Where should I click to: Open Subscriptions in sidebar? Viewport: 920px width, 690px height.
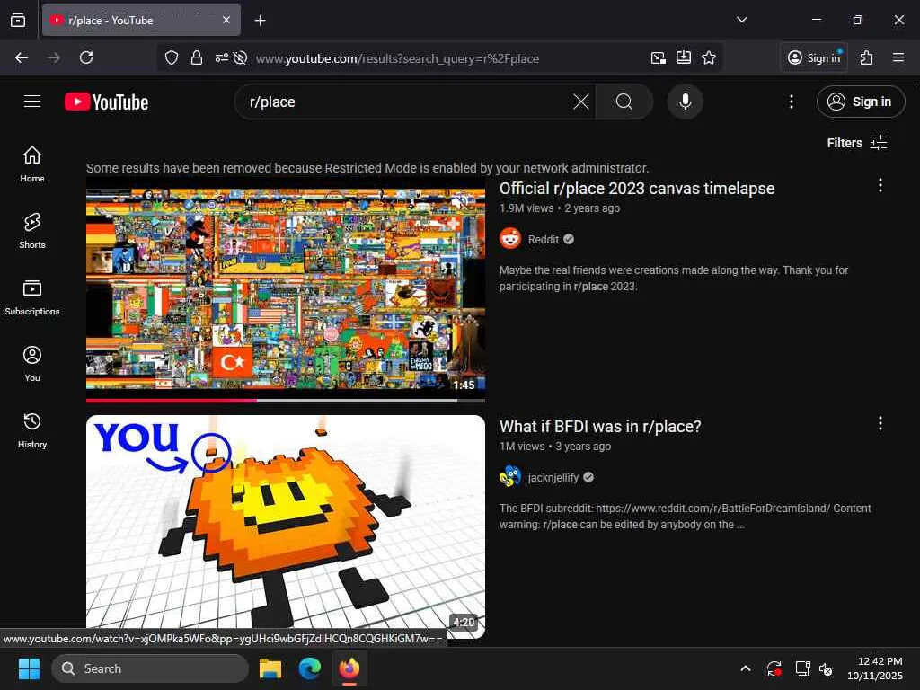coord(32,297)
